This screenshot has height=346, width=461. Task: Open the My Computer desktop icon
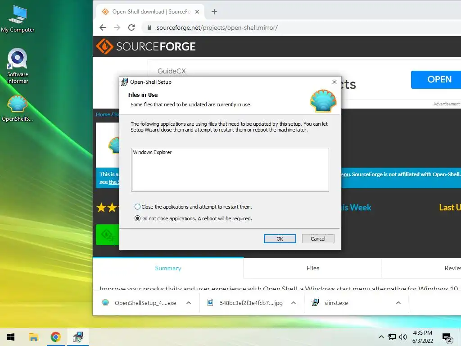pyautogui.click(x=18, y=19)
